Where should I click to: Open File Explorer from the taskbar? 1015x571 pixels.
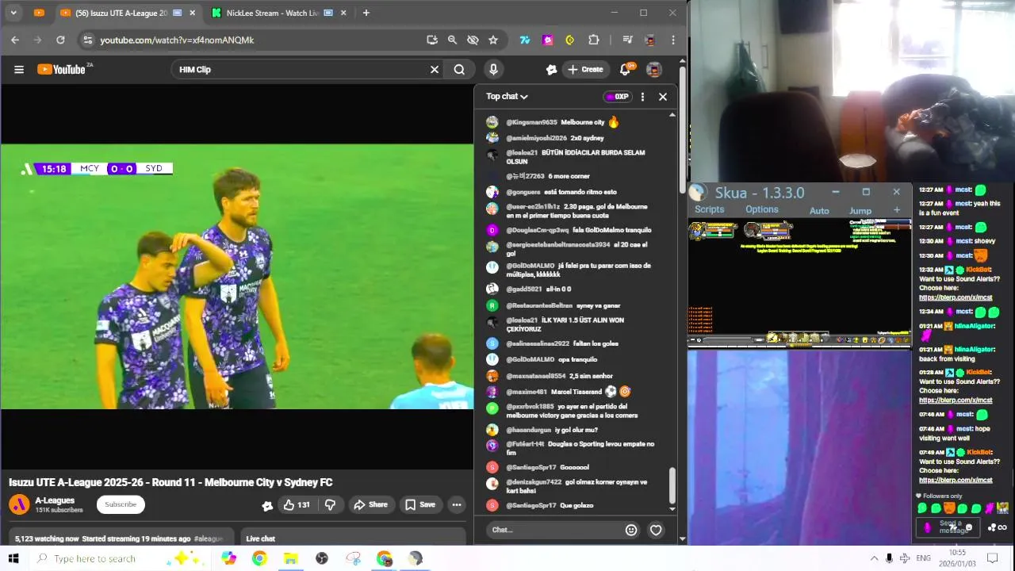[290, 558]
